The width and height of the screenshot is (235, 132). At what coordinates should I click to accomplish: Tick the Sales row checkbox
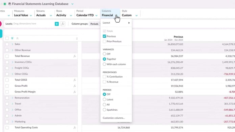(x=7, y=44)
